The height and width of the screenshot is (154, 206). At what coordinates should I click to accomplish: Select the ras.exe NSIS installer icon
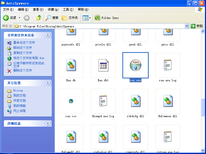pyautogui.click(x=136, y=65)
